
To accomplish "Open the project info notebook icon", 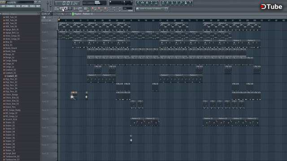I will click(186, 3).
